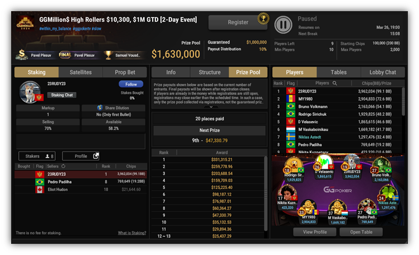The height and width of the screenshot is (255, 419).
Task: Click the GGMillion$ tournament logo icon
Action: pyautogui.click(x=26, y=23)
